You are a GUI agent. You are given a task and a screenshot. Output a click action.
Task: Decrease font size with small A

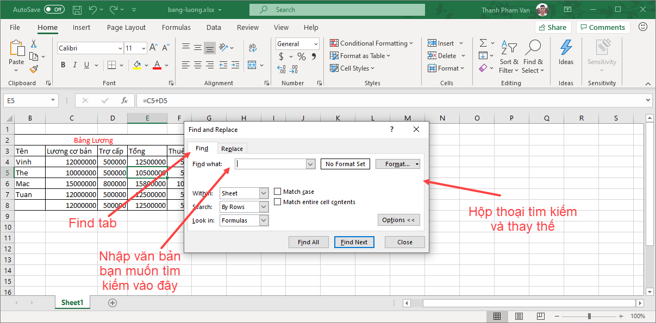coord(165,48)
